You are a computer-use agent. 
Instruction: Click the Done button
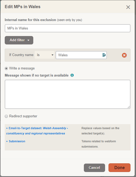[119, 168]
